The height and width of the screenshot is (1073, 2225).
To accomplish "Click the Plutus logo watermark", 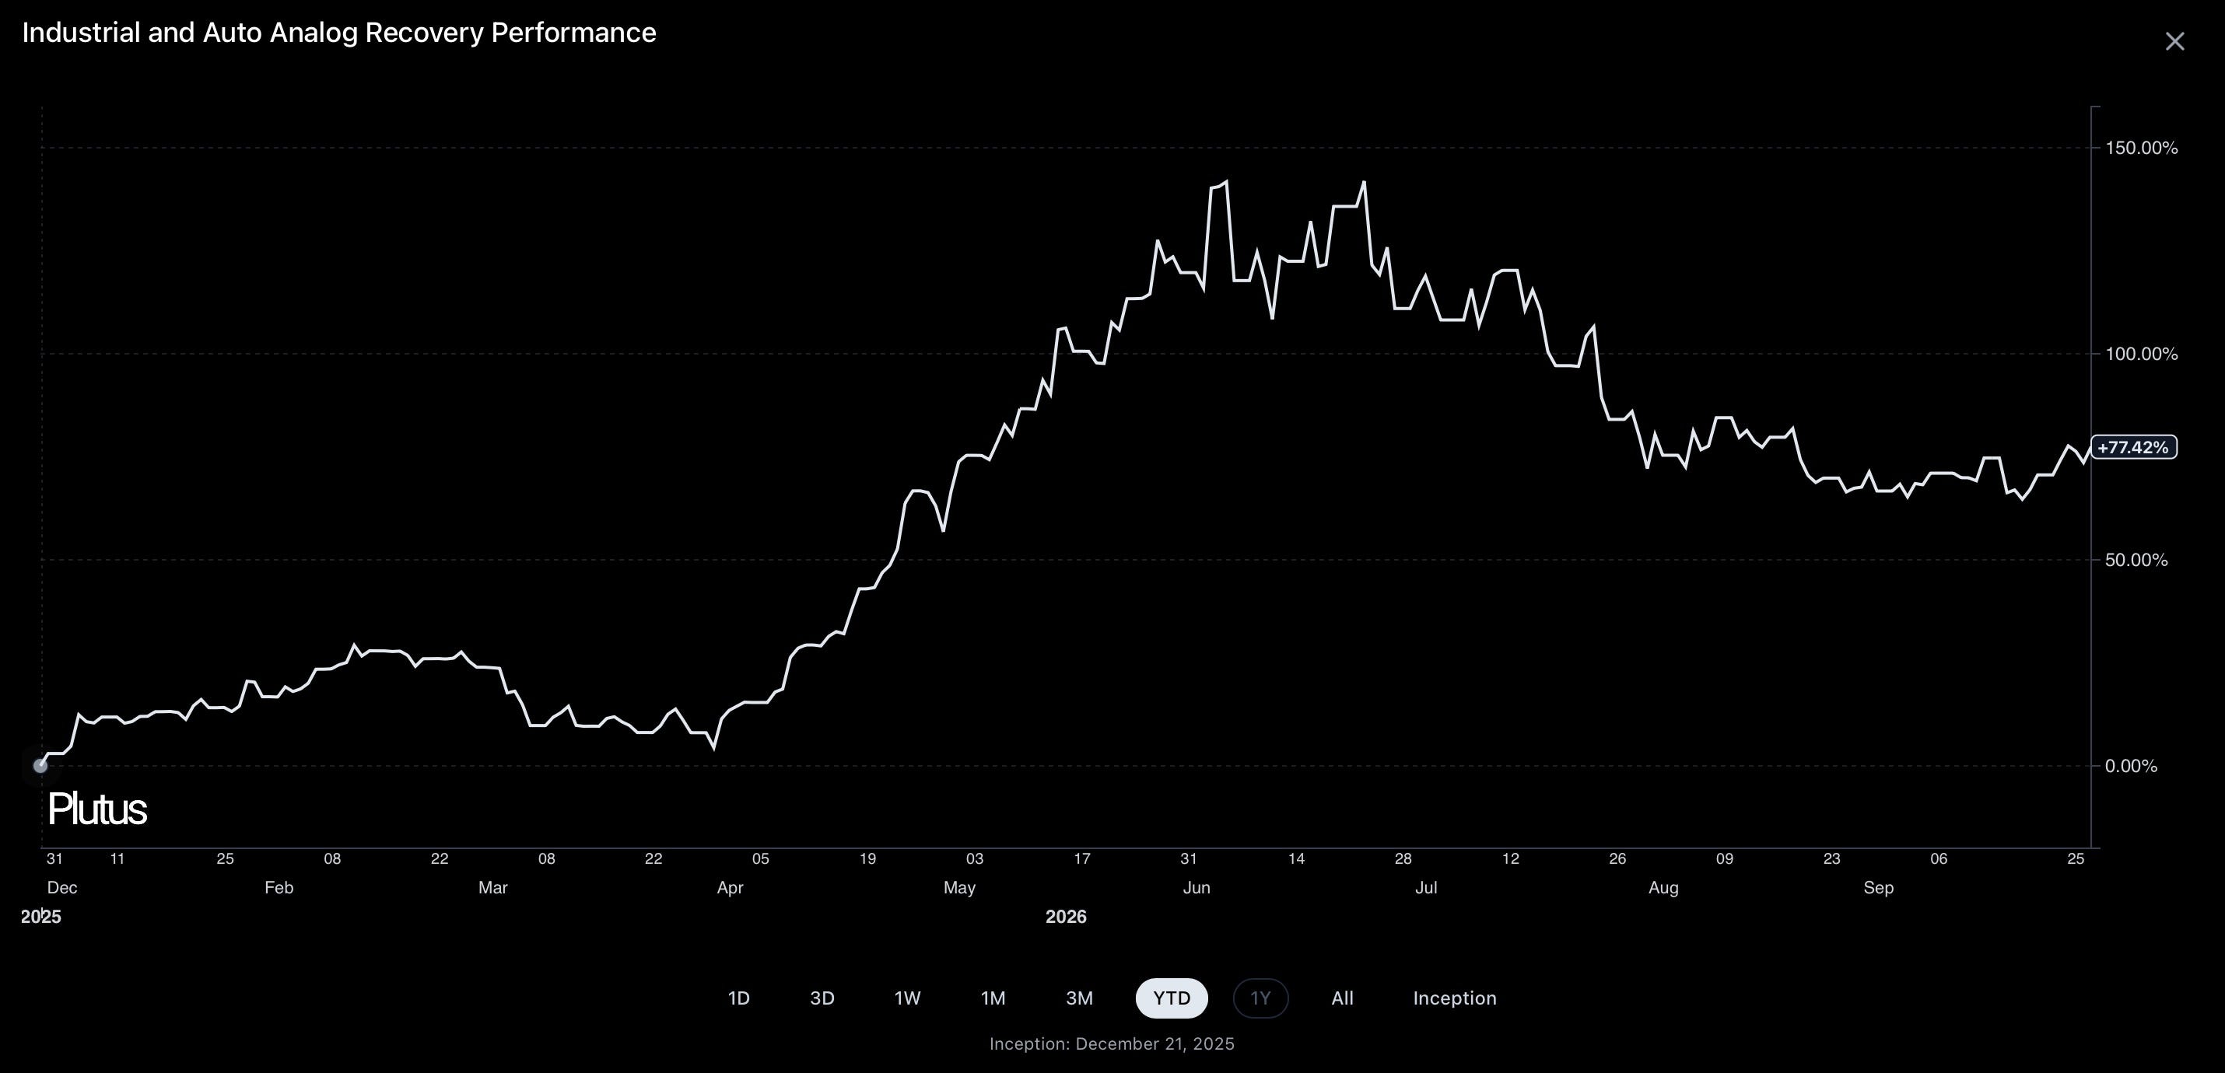I will pyautogui.click(x=96, y=809).
